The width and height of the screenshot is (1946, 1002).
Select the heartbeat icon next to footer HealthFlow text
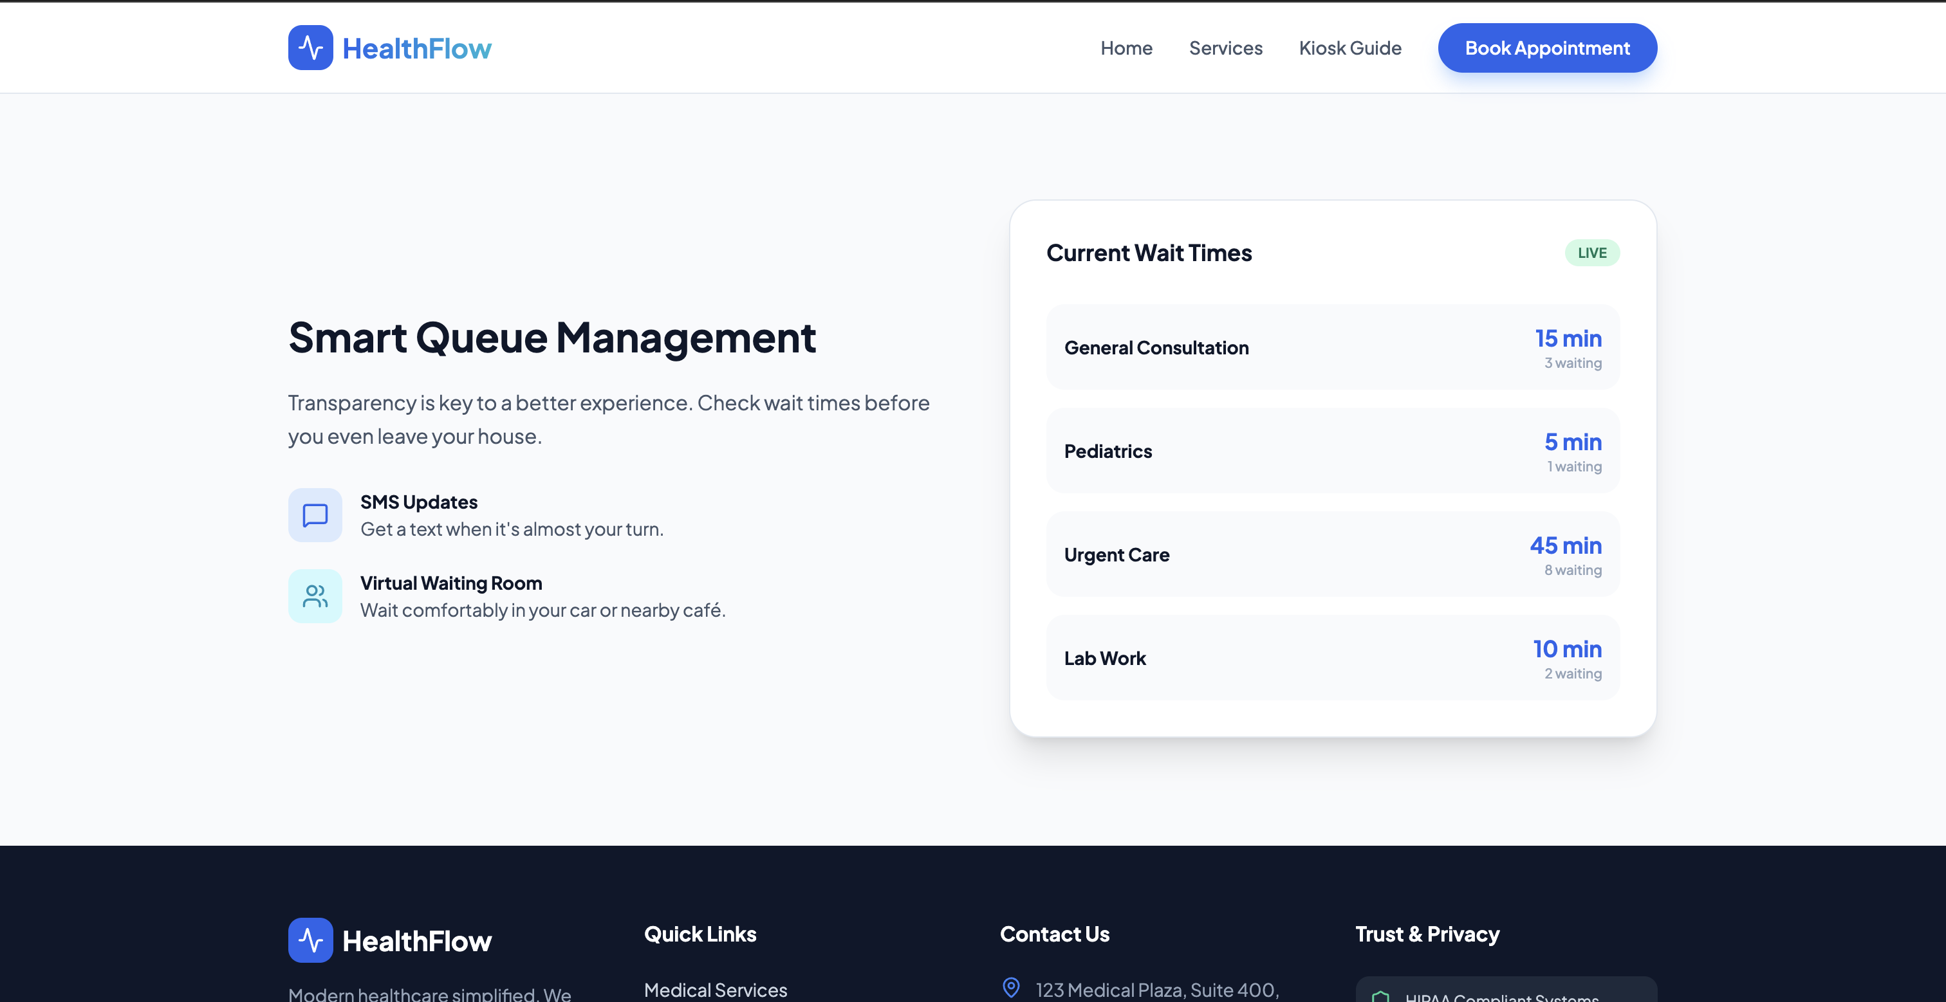tap(310, 940)
